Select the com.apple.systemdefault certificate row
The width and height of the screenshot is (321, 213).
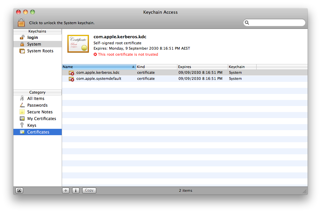[x=185, y=78]
